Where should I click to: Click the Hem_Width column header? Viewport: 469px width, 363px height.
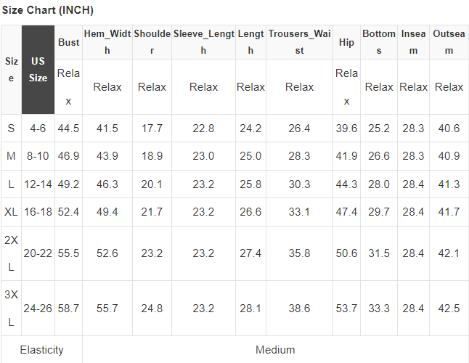point(107,42)
